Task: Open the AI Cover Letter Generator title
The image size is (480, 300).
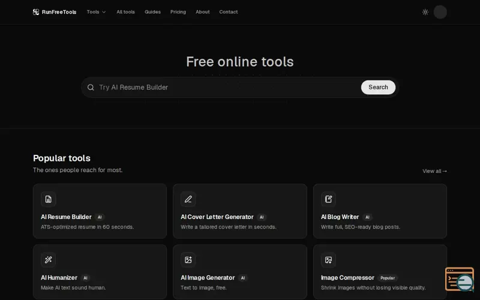Action: [217, 217]
